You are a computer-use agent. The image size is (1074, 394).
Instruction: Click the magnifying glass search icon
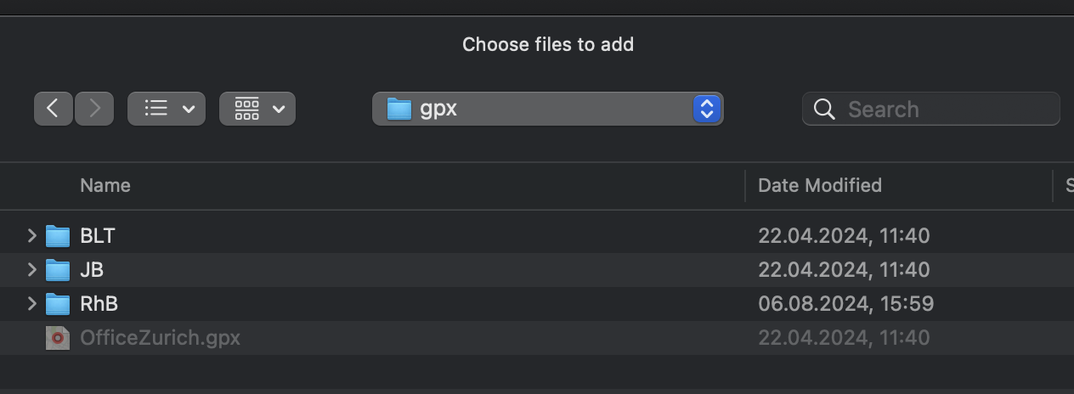(824, 109)
